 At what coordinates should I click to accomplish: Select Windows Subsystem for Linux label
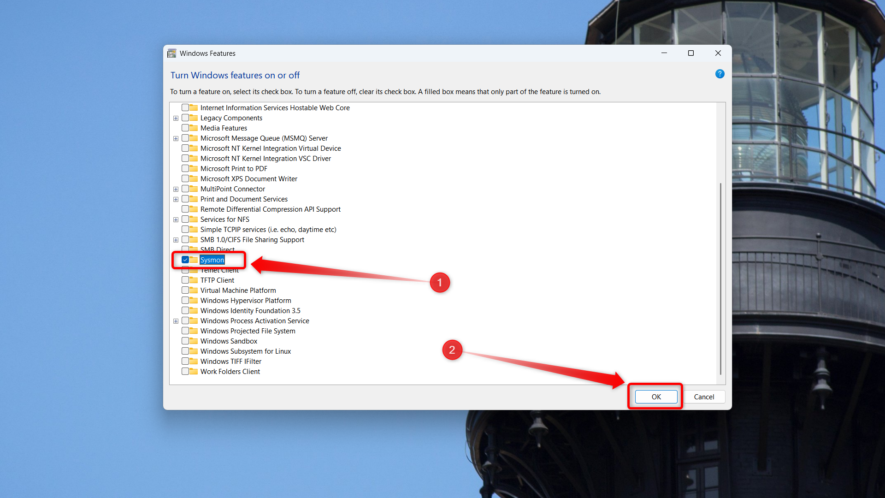coord(246,351)
